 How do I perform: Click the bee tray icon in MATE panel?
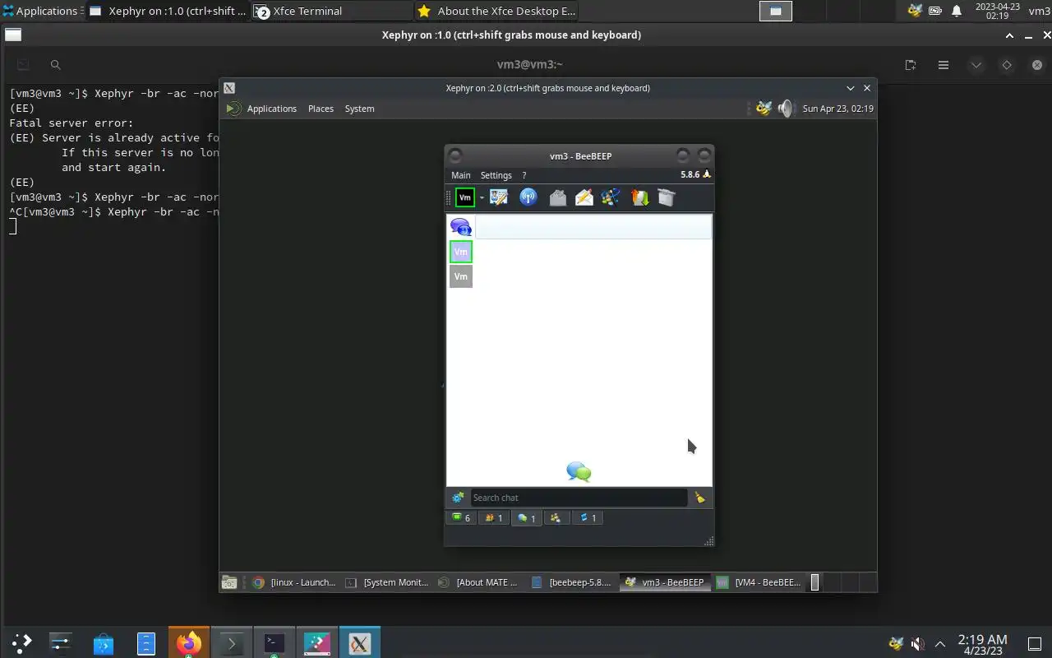click(764, 109)
